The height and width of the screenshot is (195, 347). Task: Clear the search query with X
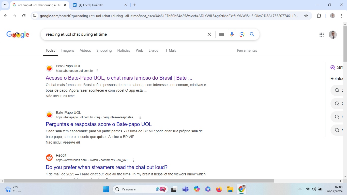[x=209, y=34]
